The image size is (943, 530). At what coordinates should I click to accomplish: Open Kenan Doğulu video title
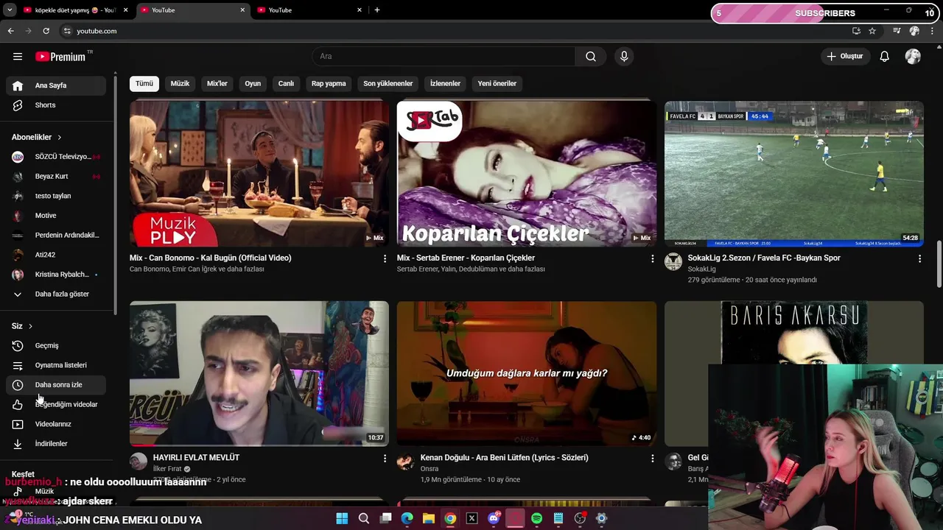coord(504,458)
